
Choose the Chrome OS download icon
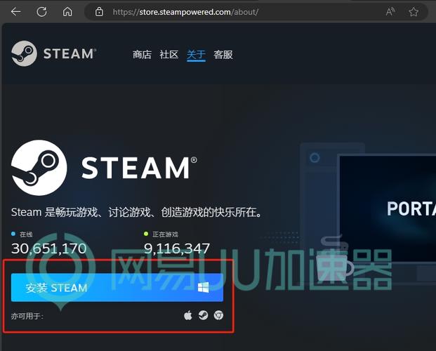(x=218, y=315)
